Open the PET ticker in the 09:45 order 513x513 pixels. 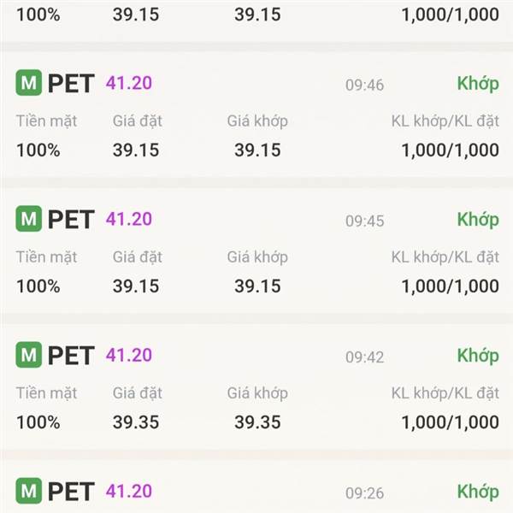point(71,219)
